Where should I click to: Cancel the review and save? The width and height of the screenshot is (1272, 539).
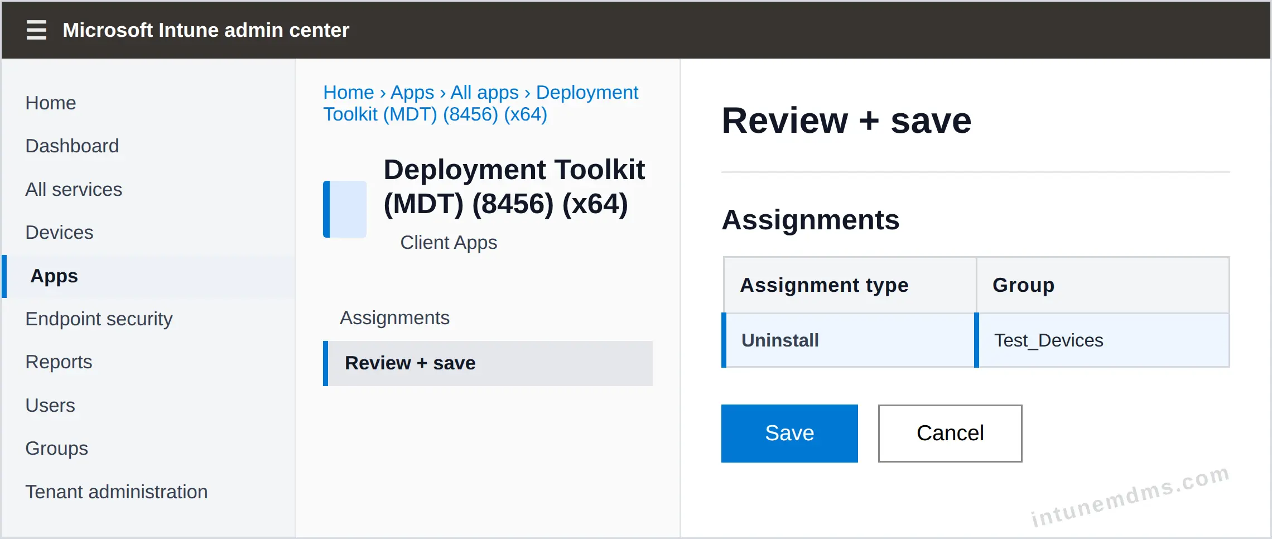(950, 434)
